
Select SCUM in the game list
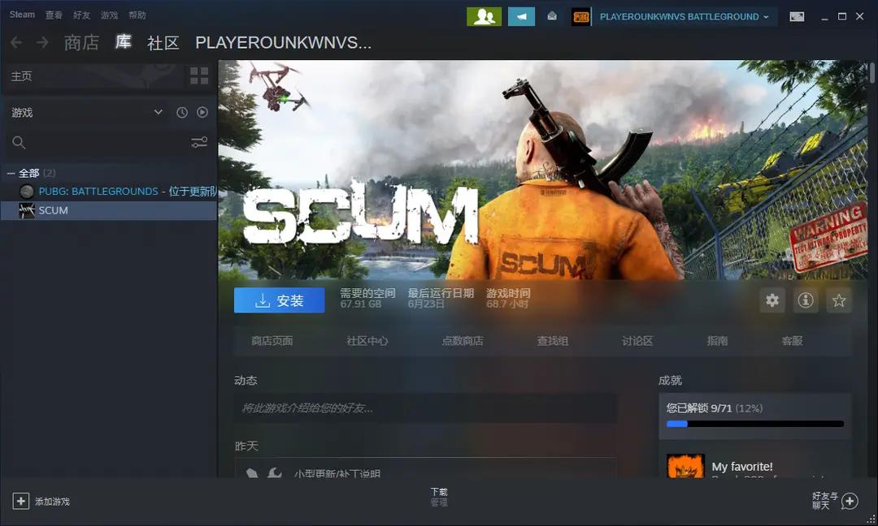[109, 210]
